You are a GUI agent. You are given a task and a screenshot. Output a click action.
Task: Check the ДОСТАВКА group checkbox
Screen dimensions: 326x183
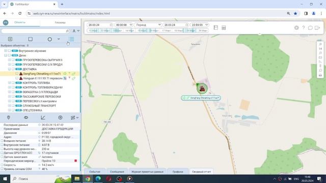[13, 69]
